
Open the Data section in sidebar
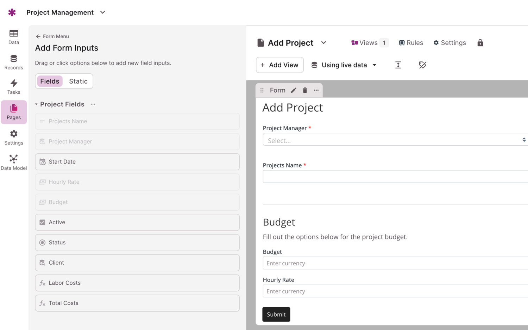14,37
